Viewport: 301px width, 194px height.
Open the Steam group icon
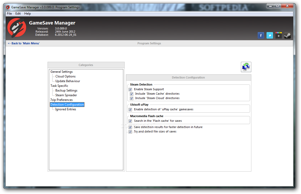pos(287,35)
